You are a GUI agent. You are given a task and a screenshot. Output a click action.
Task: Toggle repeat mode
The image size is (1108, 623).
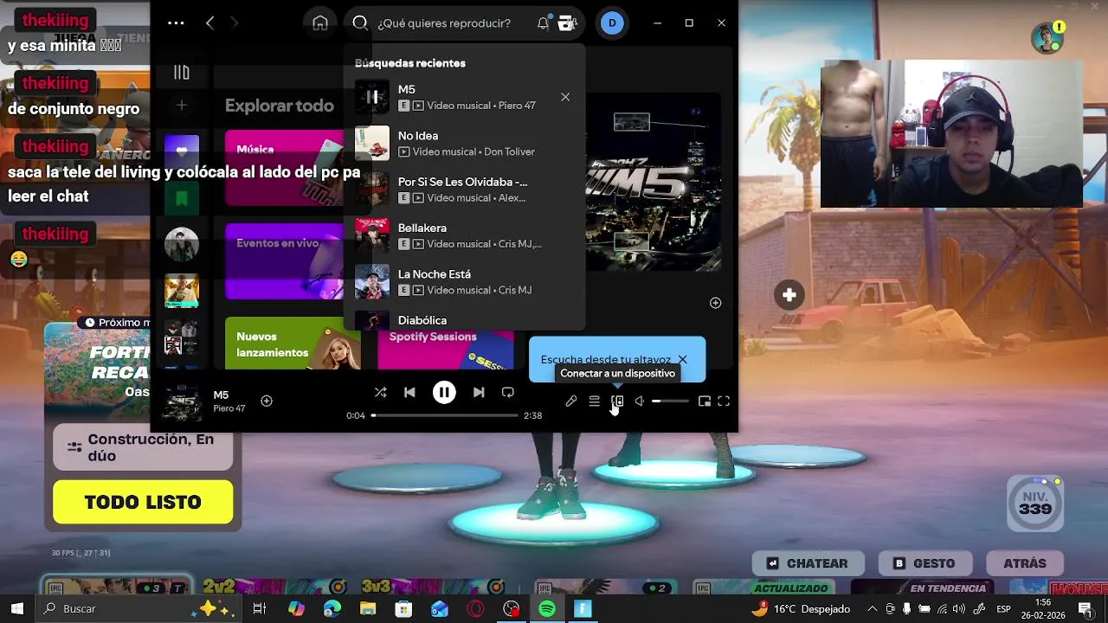tap(508, 392)
